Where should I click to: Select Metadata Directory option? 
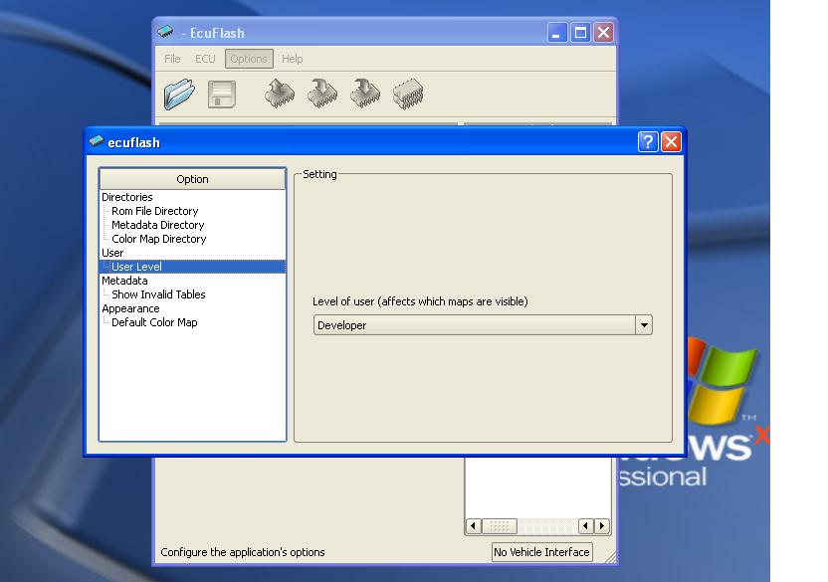pos(158,225)
